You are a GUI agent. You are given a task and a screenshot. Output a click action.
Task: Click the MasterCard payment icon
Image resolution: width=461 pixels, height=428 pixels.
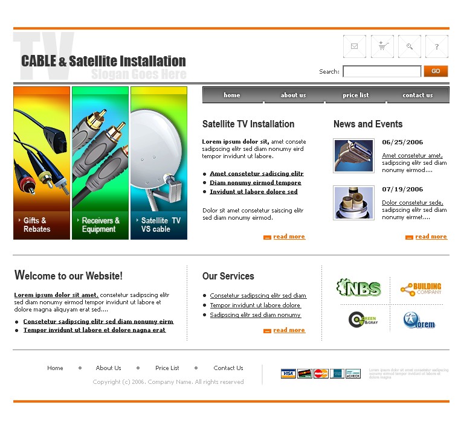[321, 374]
